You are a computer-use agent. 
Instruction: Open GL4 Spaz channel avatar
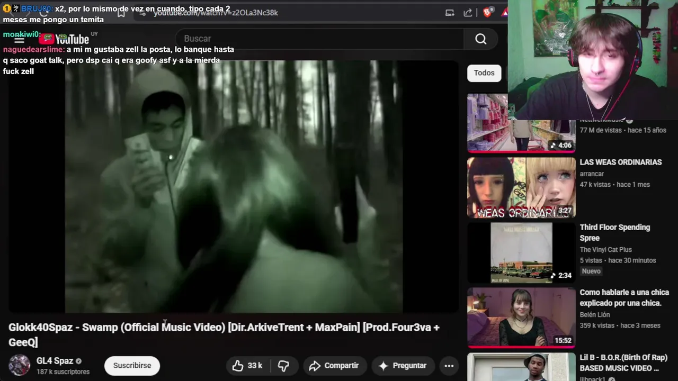click(19, 365)
